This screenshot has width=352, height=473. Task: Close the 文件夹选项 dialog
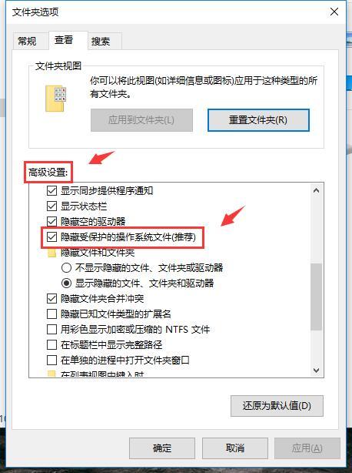(x=334, y=12)
